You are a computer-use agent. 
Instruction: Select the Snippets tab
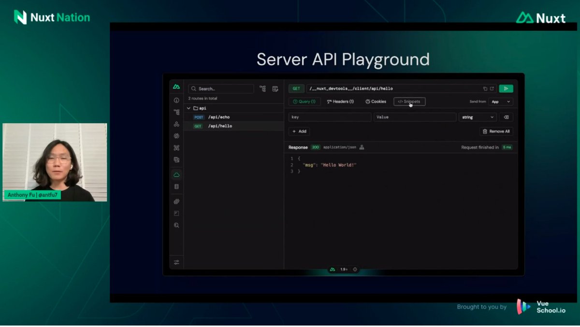pos(409,101)
